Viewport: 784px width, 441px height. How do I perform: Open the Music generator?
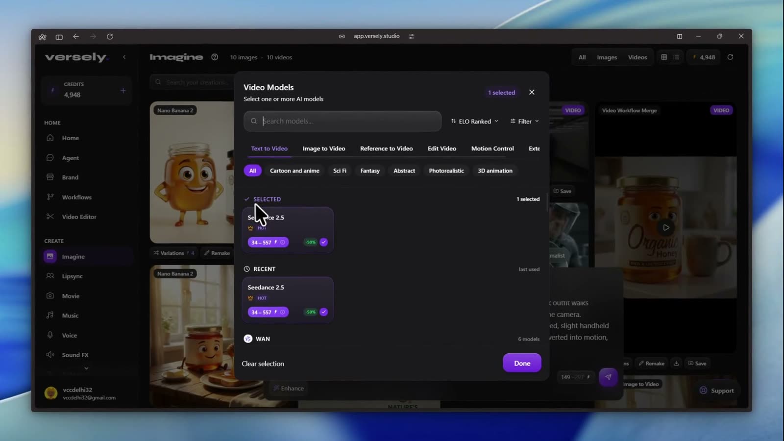(70, 316)
